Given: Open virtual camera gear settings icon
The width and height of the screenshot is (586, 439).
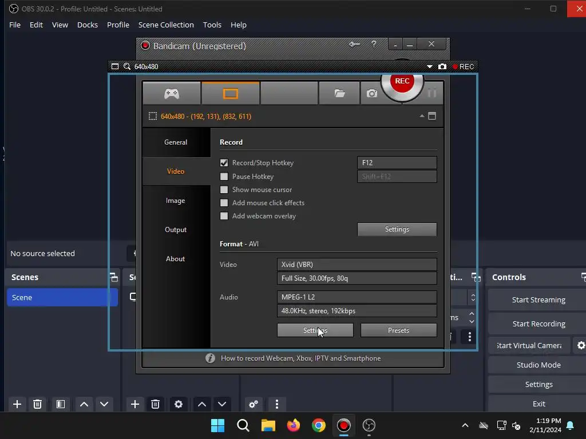Looking at the screenshot, I should tap(580, 345).
